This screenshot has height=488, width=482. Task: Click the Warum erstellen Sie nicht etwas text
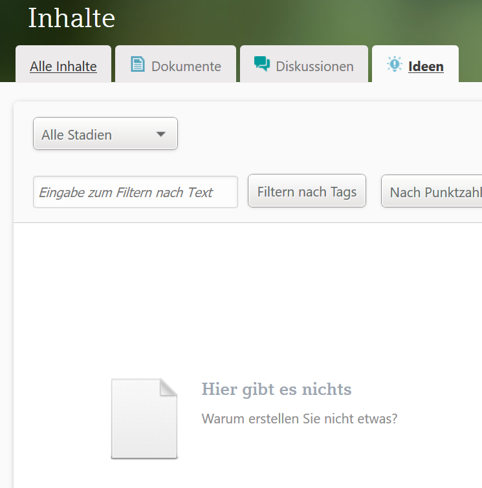[x=300, y=419]
